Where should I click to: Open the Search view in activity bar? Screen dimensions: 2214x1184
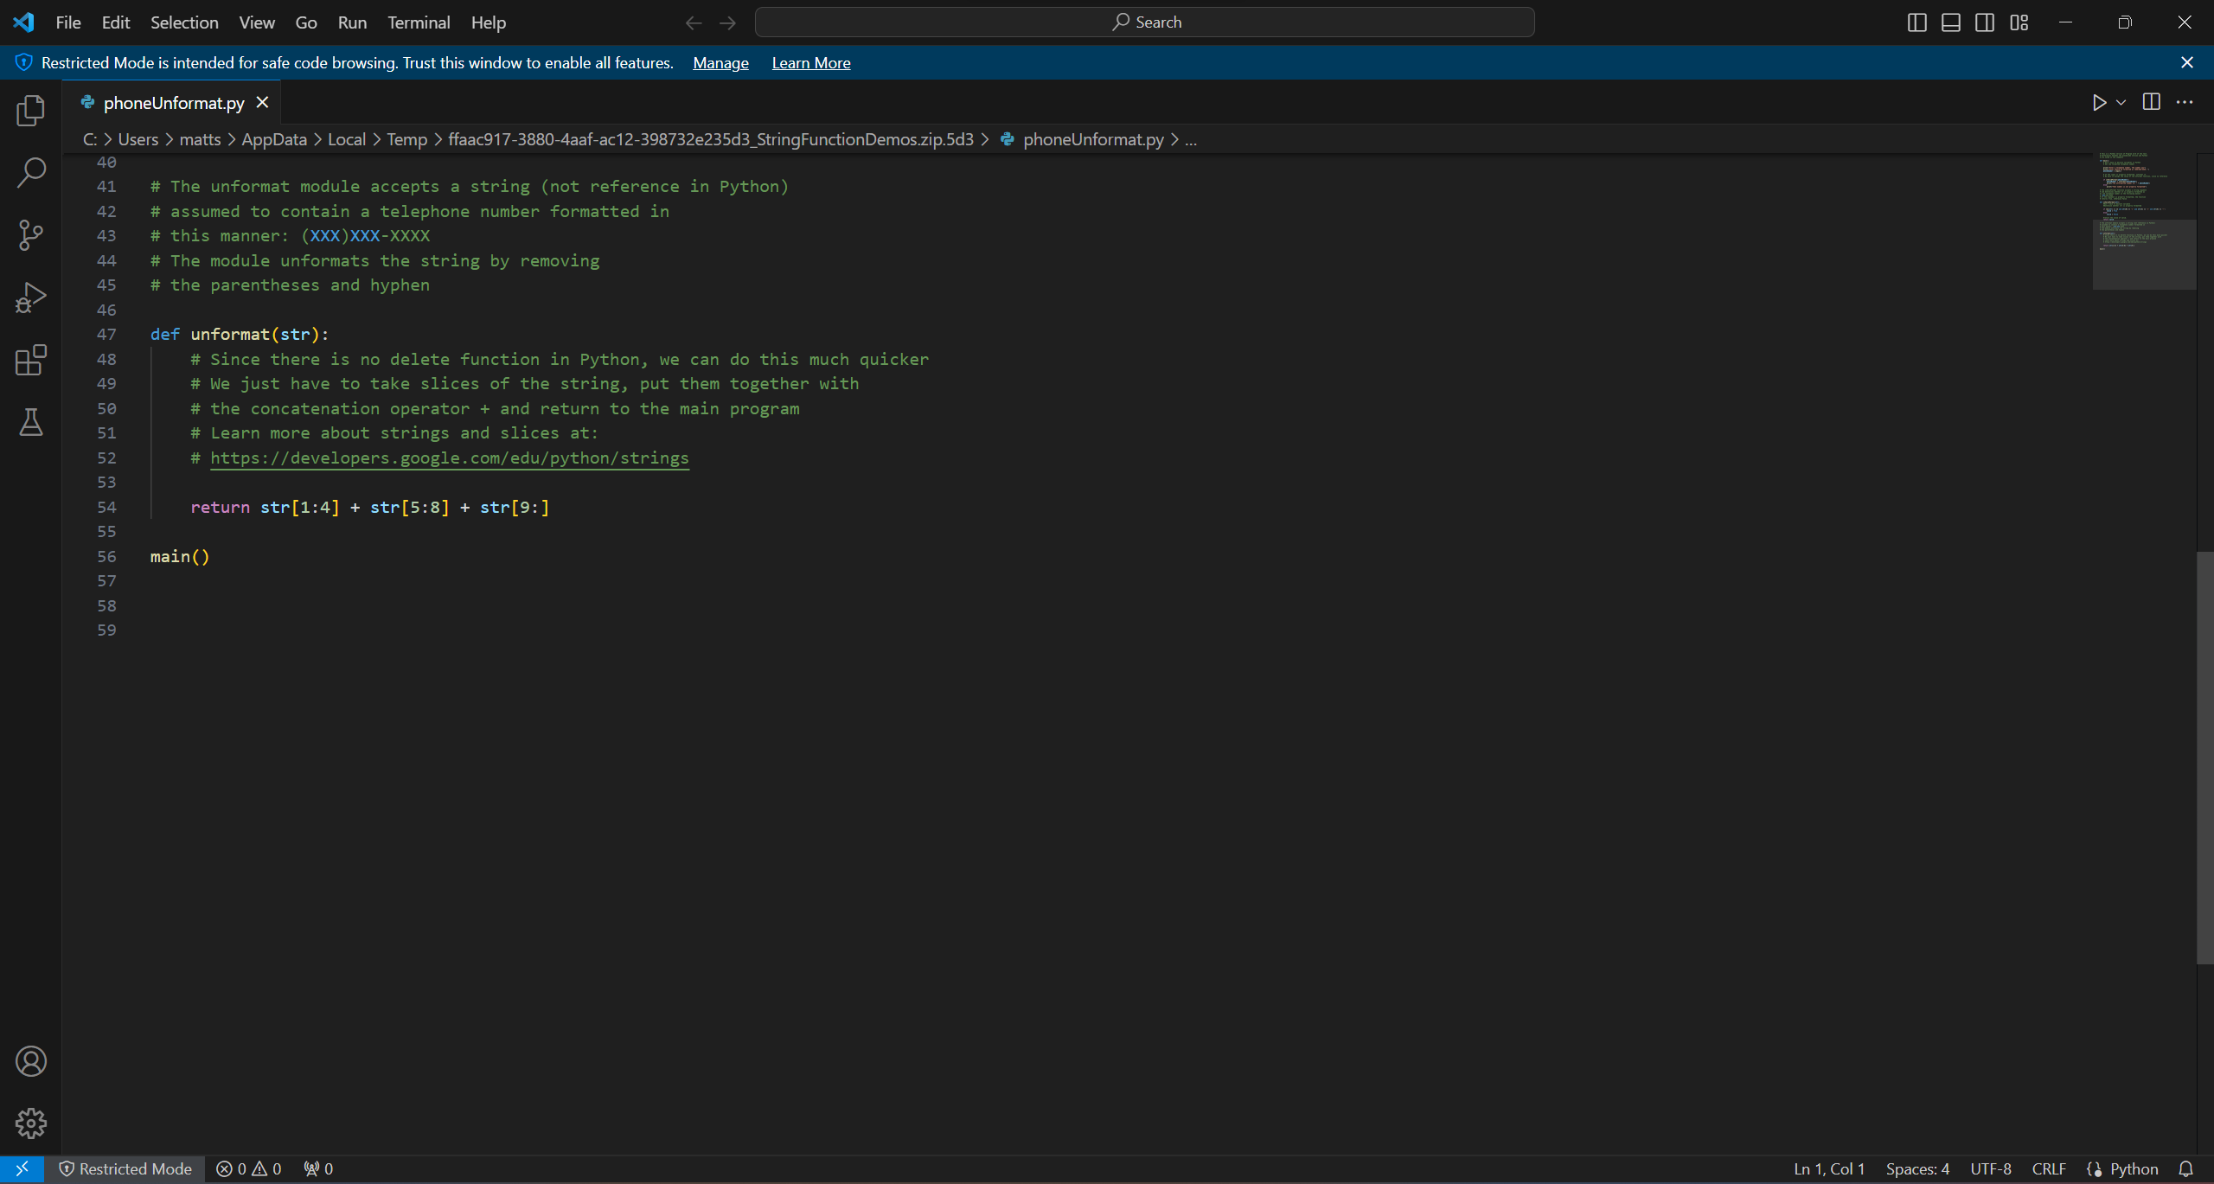click(x=31, y=173)
